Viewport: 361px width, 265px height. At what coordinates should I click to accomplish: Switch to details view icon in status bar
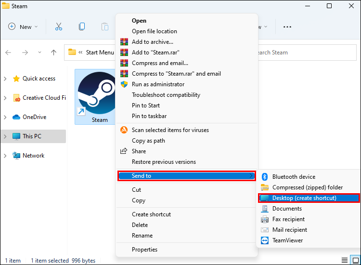click(x=345, y=260)
